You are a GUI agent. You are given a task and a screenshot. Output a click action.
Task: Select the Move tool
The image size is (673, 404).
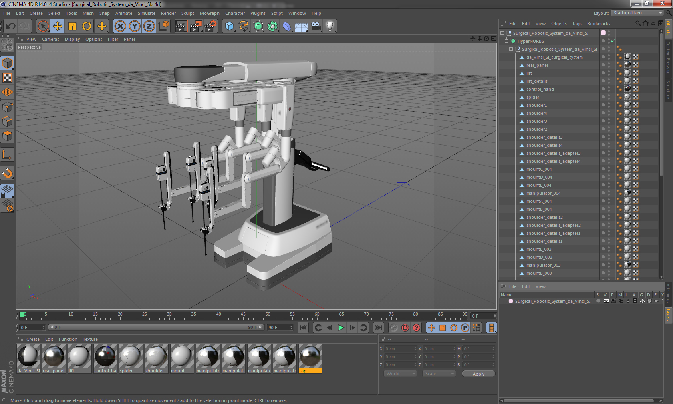(58, 26)
